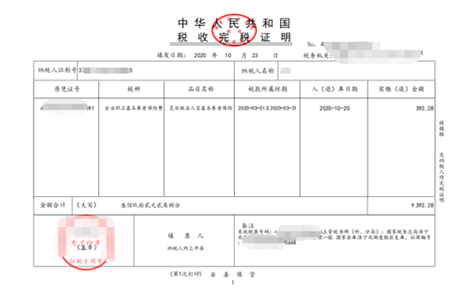Click the (第1次打印) note

click(185, 274)
